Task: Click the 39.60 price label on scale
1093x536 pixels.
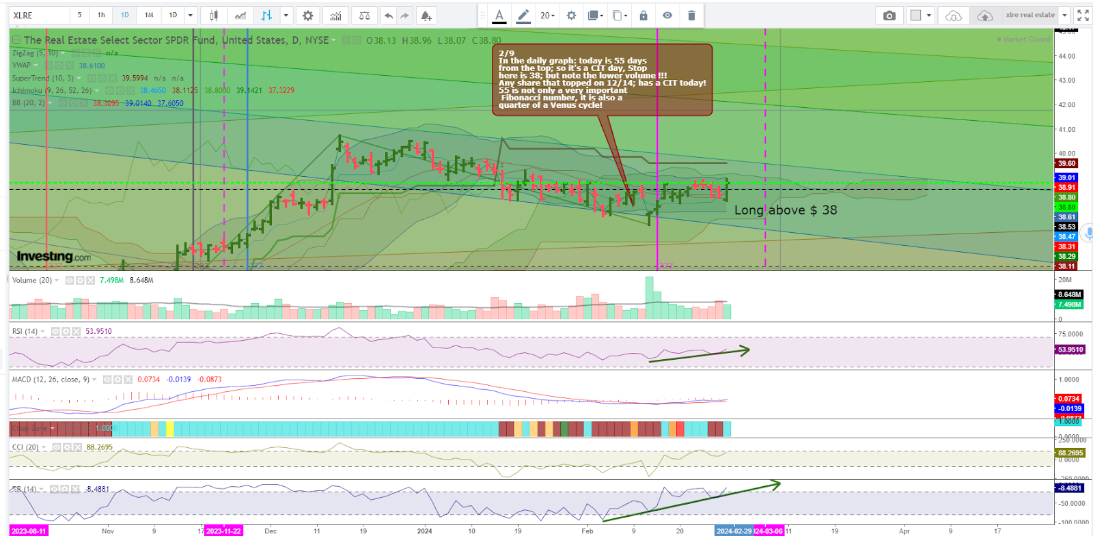Action: click(x=1066, y=164)
